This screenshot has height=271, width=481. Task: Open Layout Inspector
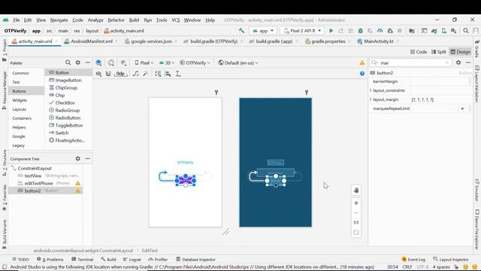coord(451,260)
